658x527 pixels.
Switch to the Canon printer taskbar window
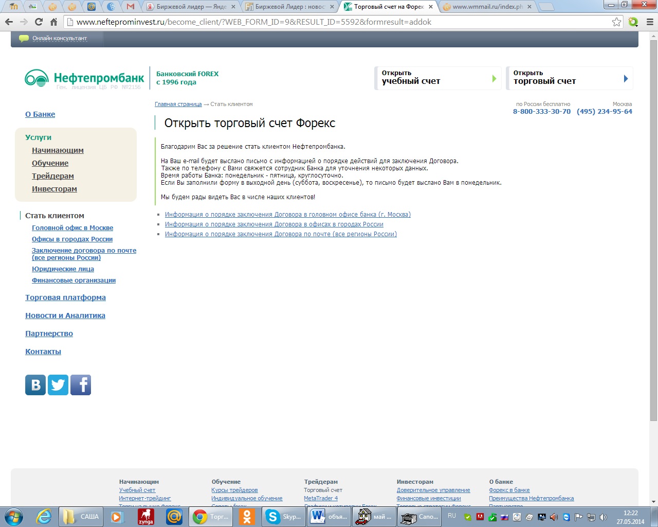click(419, 517)
